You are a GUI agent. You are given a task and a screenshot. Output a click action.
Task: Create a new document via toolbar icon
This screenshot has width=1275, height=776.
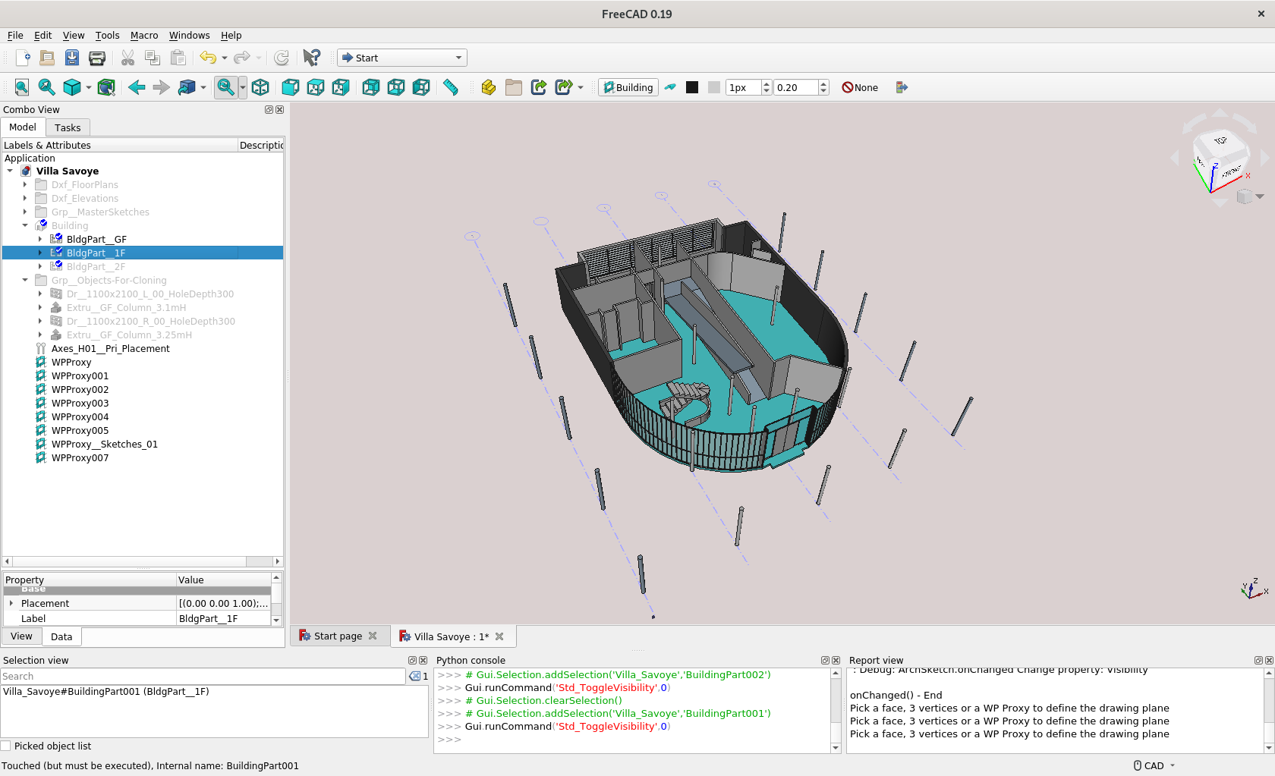click(x=23, y=58)
